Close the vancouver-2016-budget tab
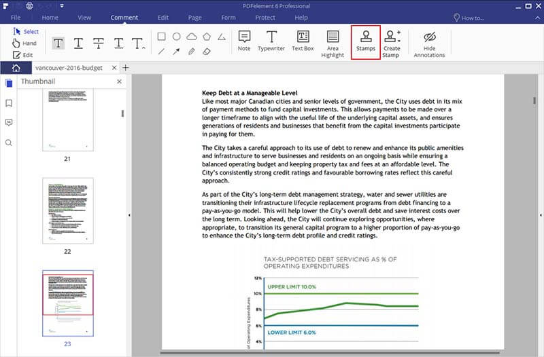 pyautogui.click(x=114, y=68)
